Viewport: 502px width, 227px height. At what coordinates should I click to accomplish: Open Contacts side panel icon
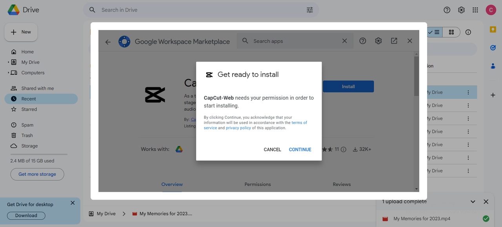tap(493, 66)
